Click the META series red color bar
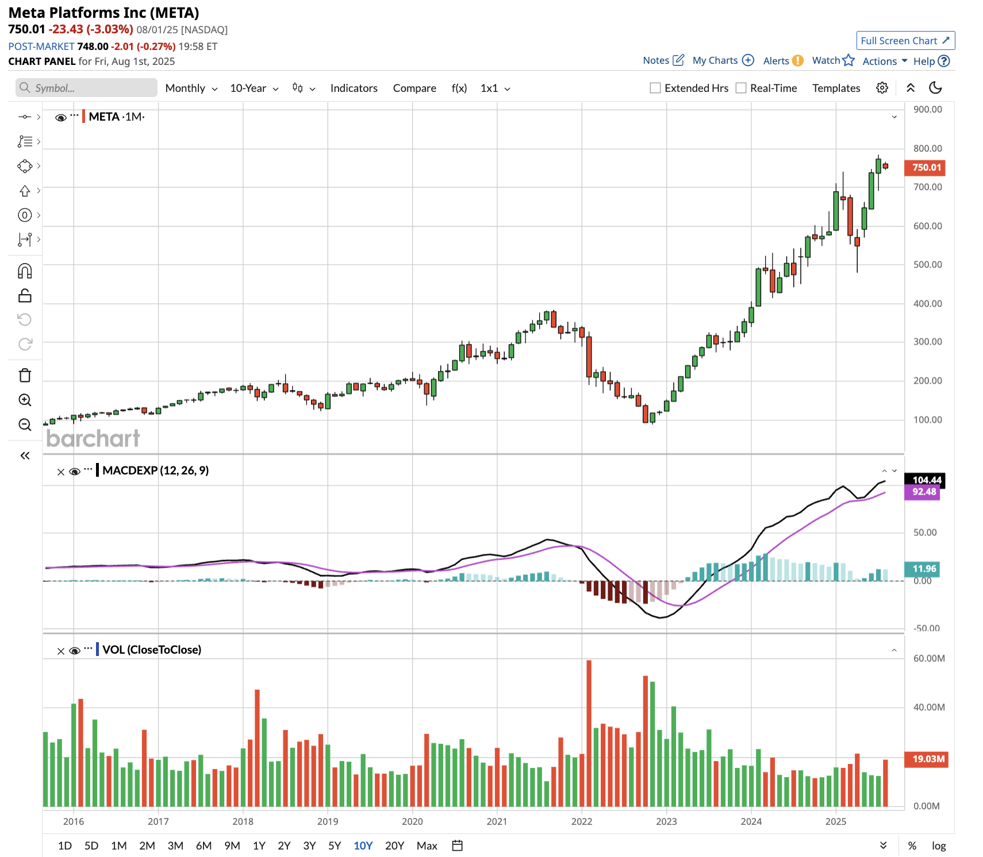The width and height of the screenshot is (983, 857). [83, 117]
